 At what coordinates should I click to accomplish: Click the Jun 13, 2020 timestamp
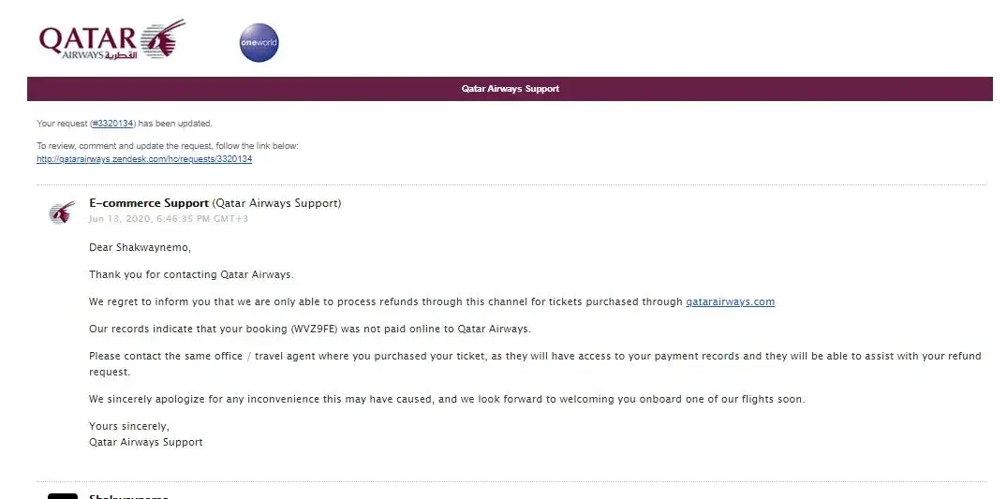pos(169,219)
